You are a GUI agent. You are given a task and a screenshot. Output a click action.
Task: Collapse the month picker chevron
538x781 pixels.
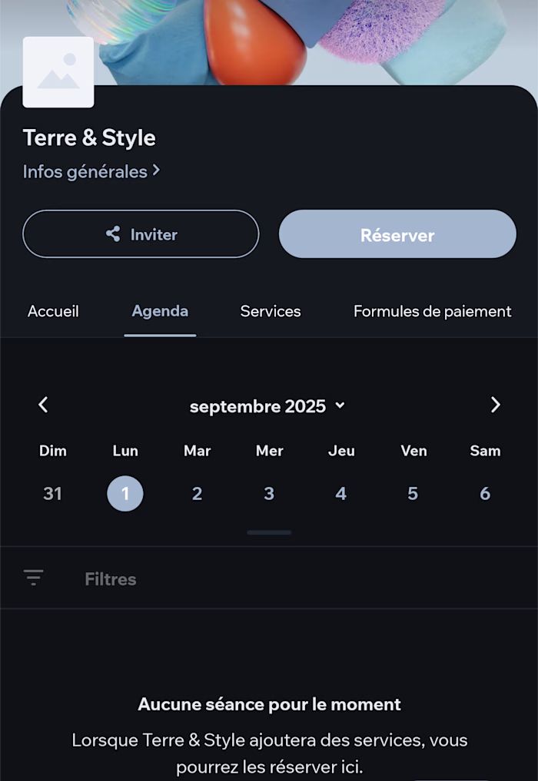[339, 406]
